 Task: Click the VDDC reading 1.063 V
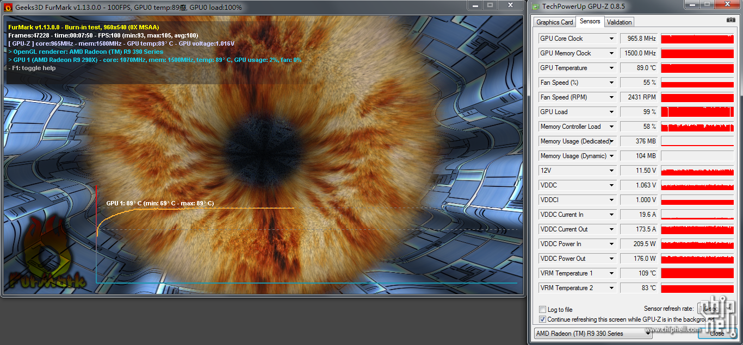point(639,185)
